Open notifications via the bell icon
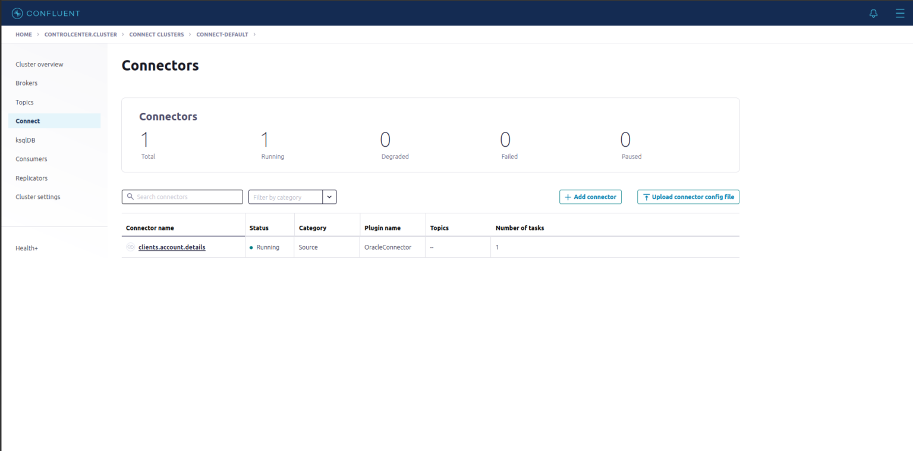This screenshot has width=913, height=451. click(x=873, y=13)
